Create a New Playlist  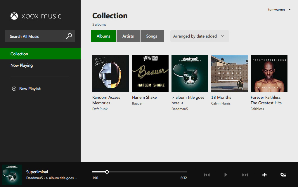coord(26,89)
